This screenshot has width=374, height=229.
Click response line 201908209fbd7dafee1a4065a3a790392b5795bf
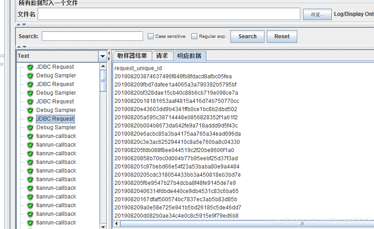(175, 85)
